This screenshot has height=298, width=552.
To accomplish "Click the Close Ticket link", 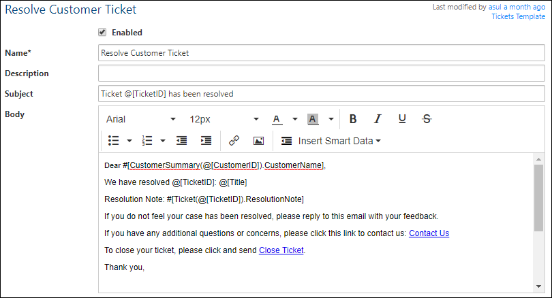I will [x=281, y=250].
